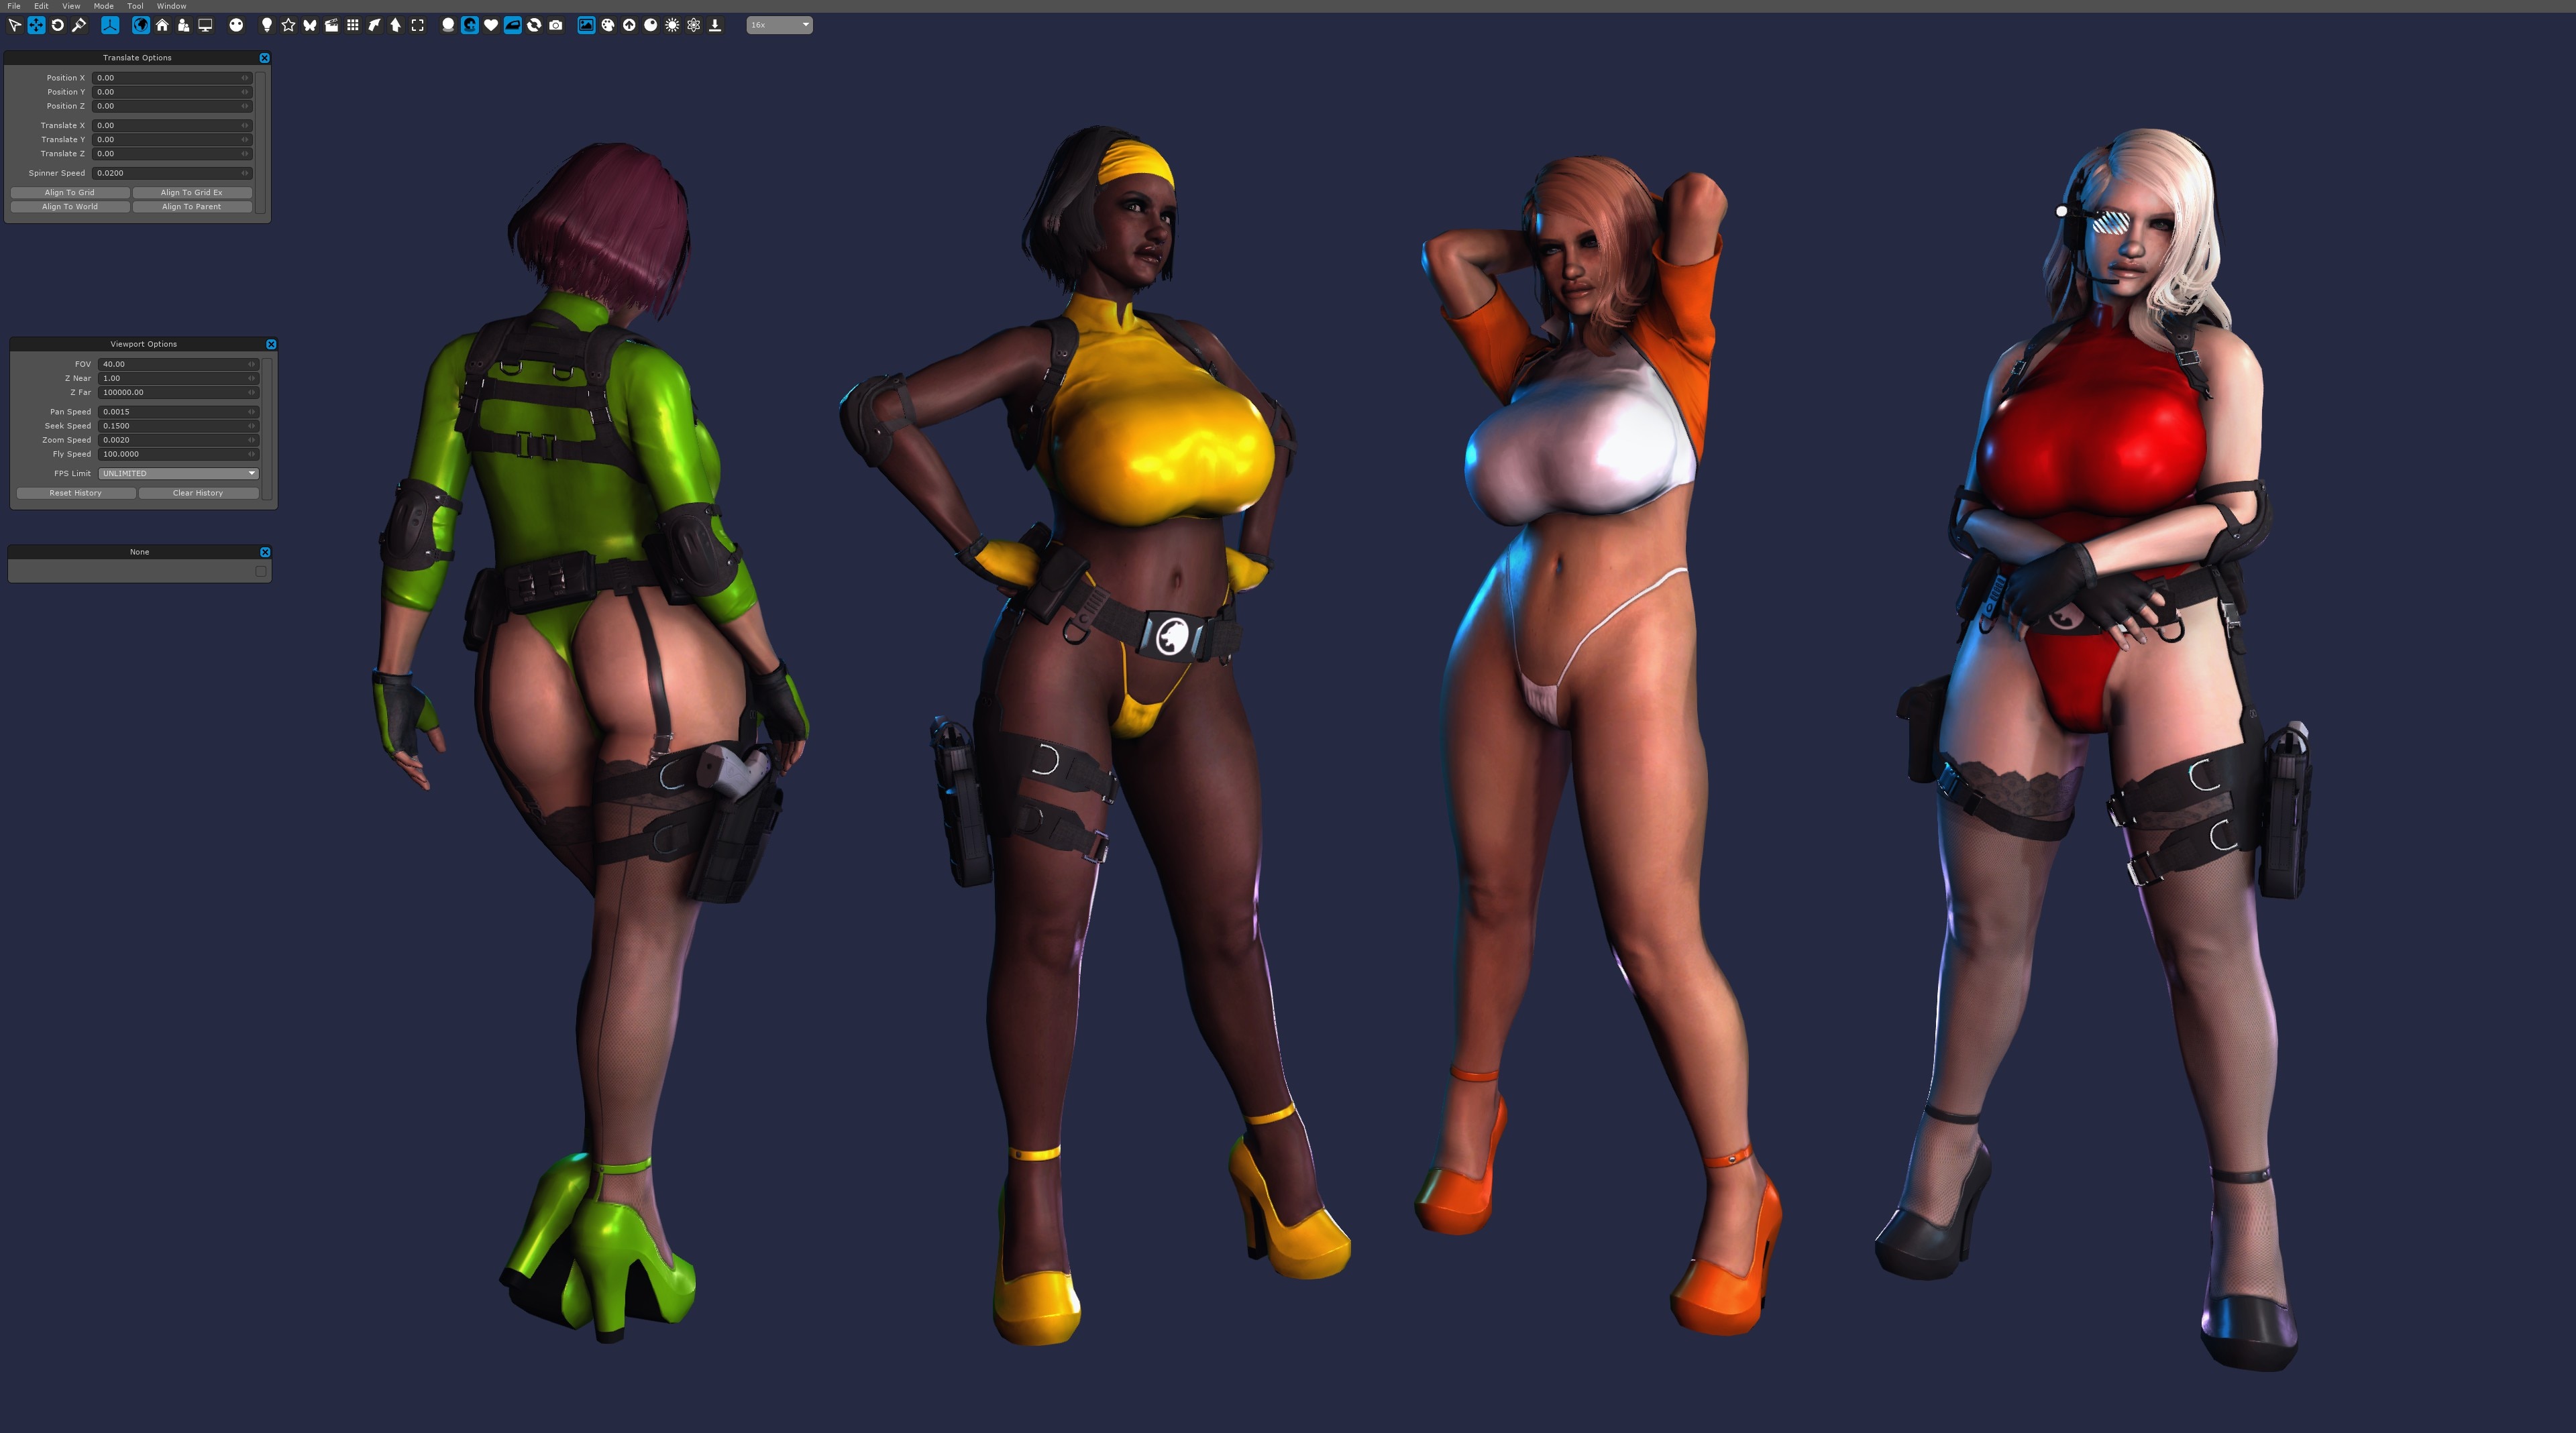Viewport: 2576px width, 1433px height.
Task: Open the Window menu
Action: (x=171, y=6)
